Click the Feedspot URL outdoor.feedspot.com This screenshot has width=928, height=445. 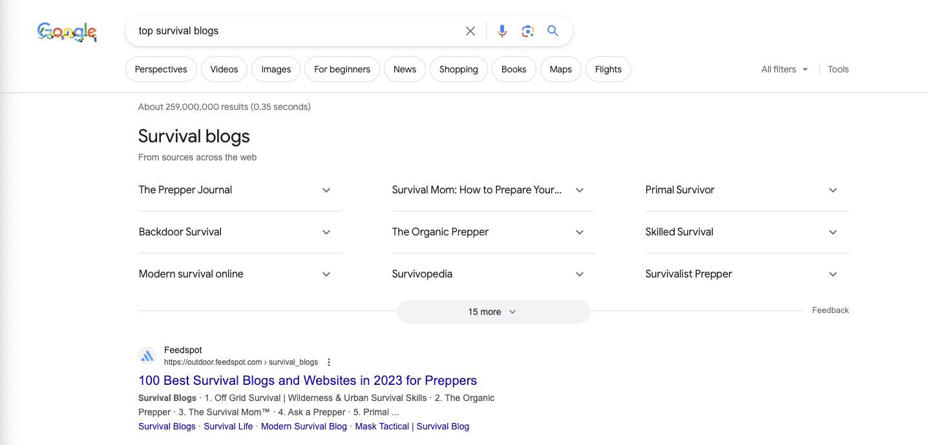pos(241,362)
